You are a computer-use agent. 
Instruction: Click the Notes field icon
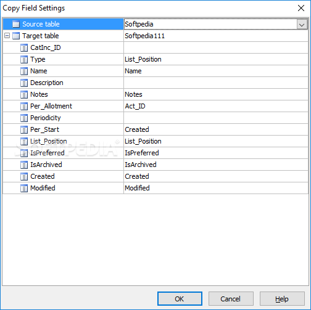[24, 94]
